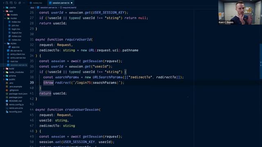Open join.tsx in the file tree
Viewport: 262px width, 147px height.
pos(15,25)
